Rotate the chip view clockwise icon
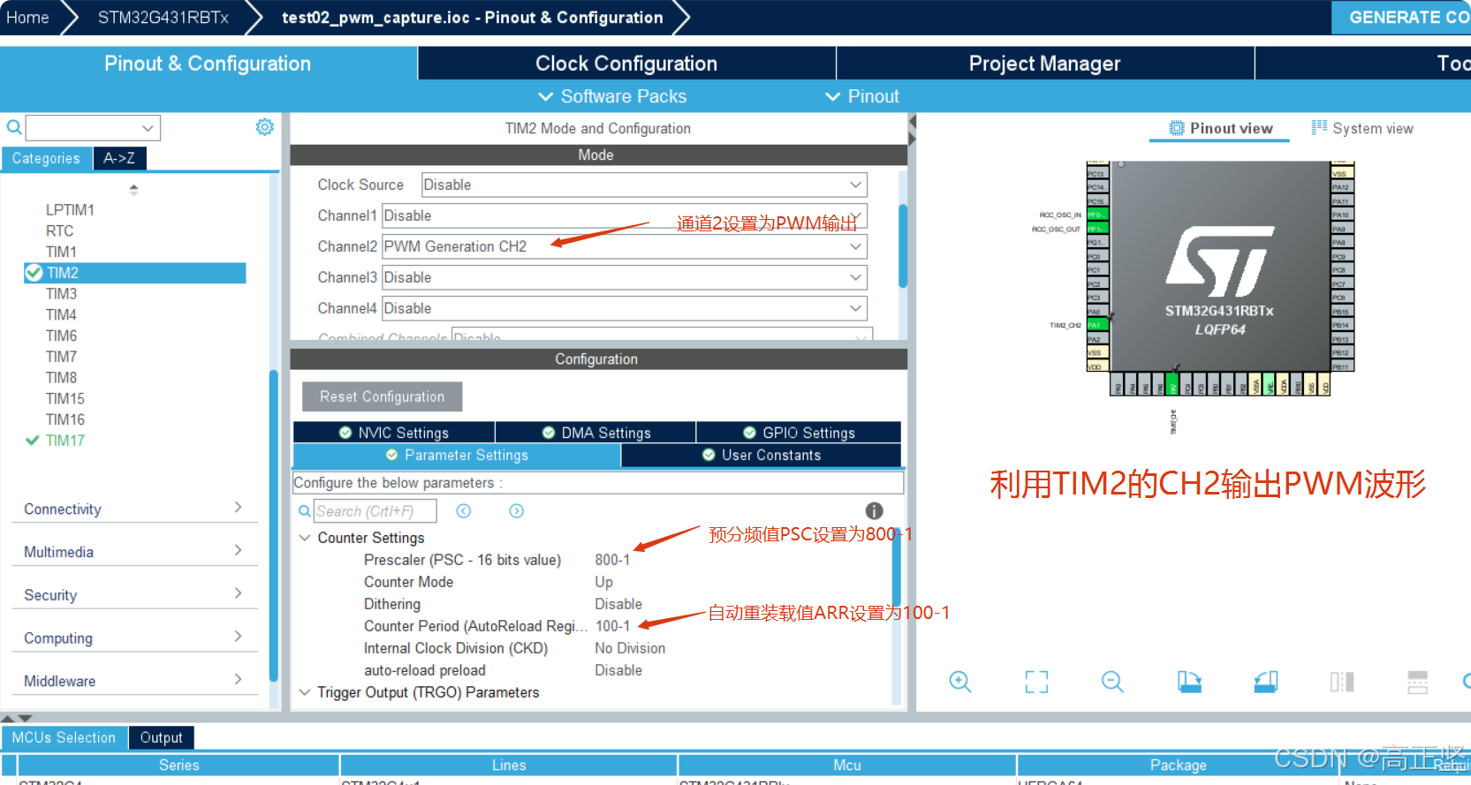 [x=1189, y=682]
